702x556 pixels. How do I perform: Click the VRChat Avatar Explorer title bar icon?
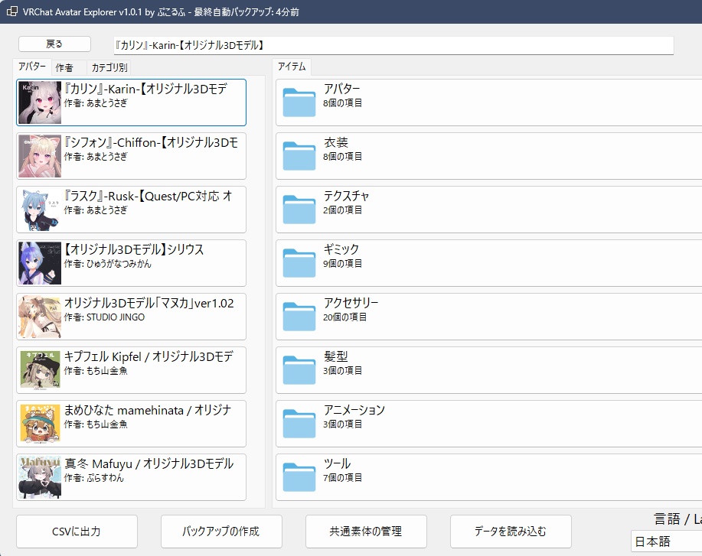[11, 12]
